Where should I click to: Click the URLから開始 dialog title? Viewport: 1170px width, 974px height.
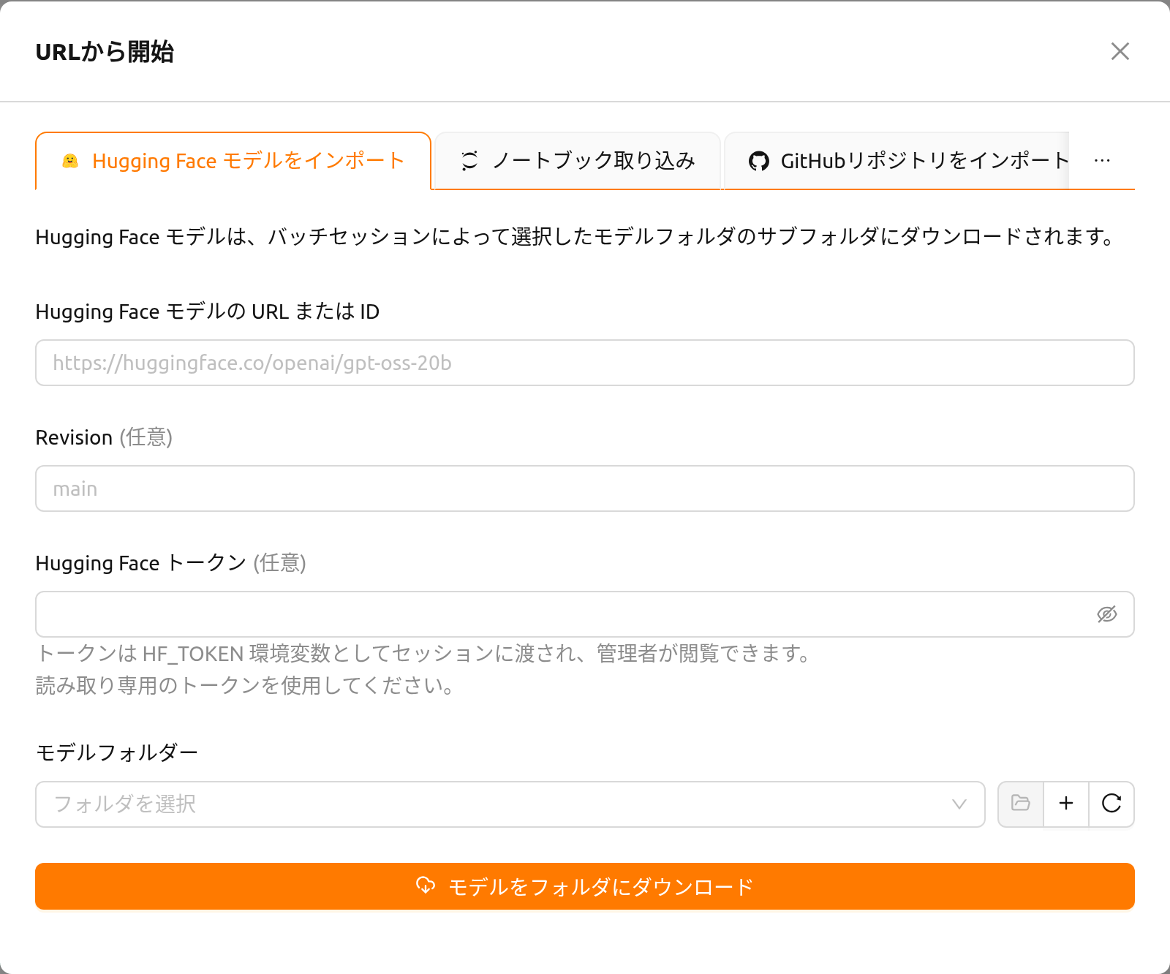tap(105, 52)
